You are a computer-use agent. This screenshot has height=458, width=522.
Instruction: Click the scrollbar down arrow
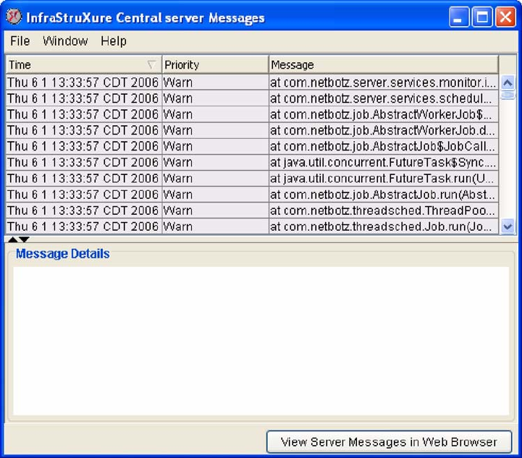click(x=508, y=227)
